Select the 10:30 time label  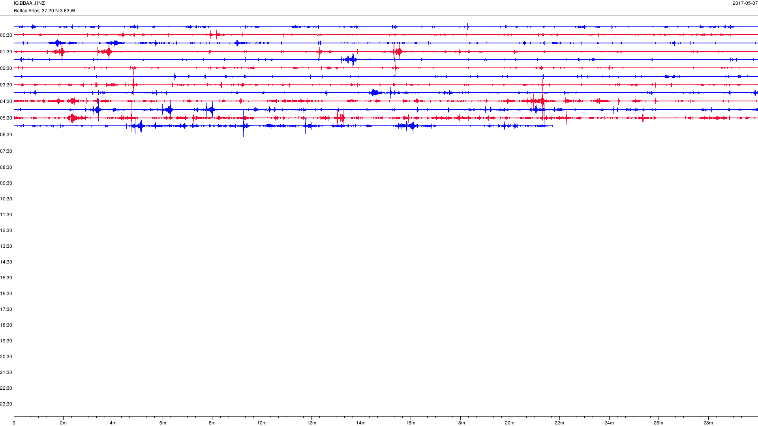click(x=6, y=199)
